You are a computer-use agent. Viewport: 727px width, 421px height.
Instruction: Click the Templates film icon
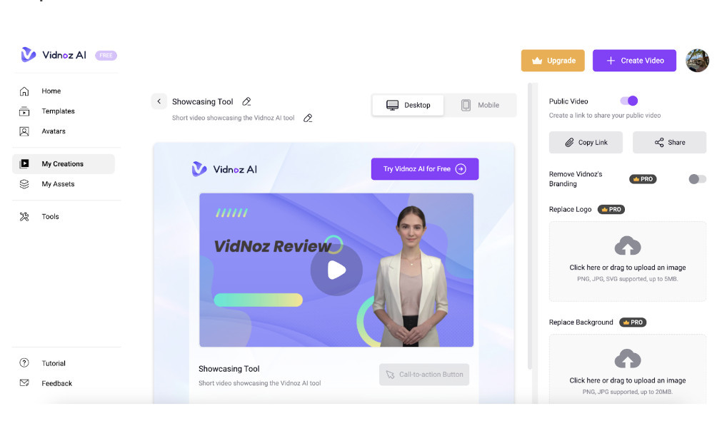pos(24,111)
